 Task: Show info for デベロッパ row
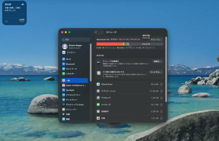click(161, 98)
